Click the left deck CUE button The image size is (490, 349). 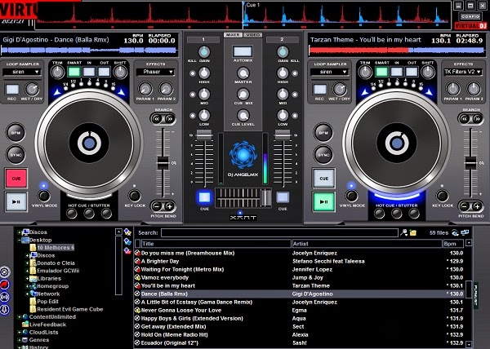click(x=16, y=179)
